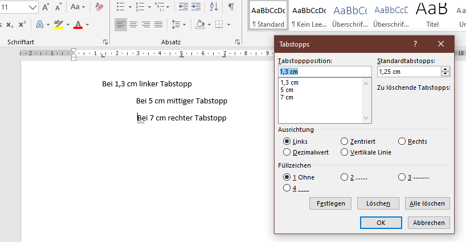Select the 7 cm tab stop entry
This screenshot has height=242, width=466.
tap(320, 98)
